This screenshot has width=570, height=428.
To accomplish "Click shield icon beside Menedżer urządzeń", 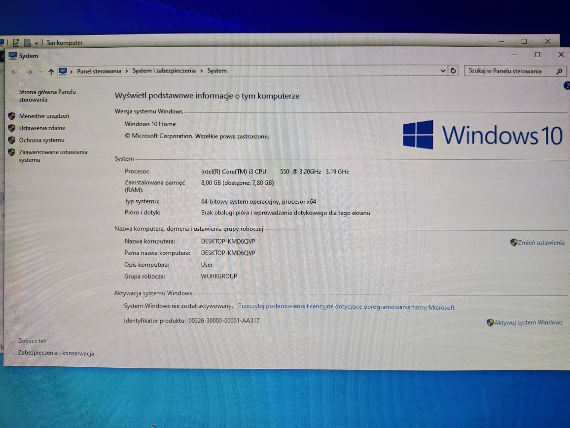I will point(12,116).
